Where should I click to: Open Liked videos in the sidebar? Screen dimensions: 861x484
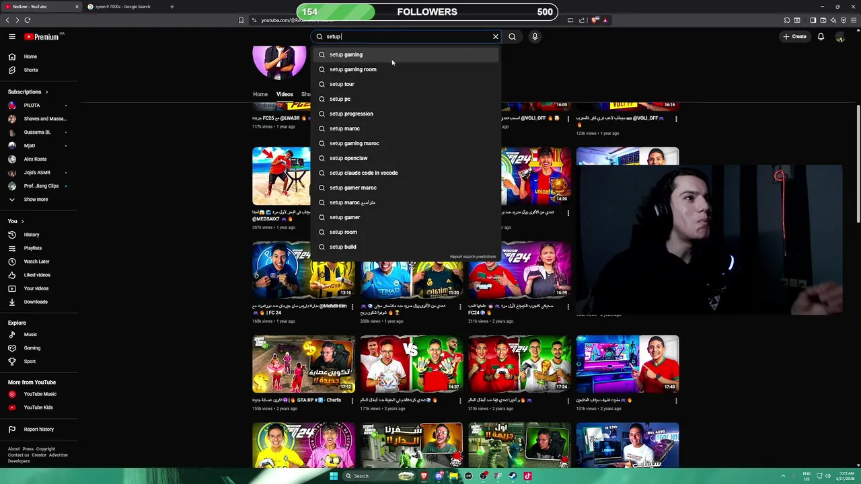pyautogui.click(x=39, y=275)
